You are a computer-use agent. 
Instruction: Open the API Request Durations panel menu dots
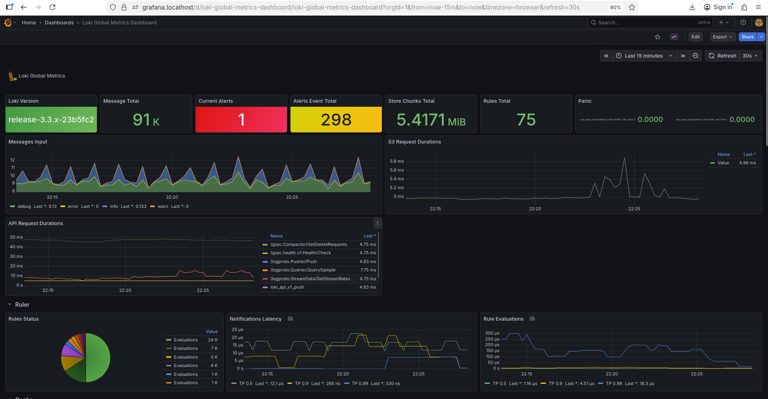point(377,223)
